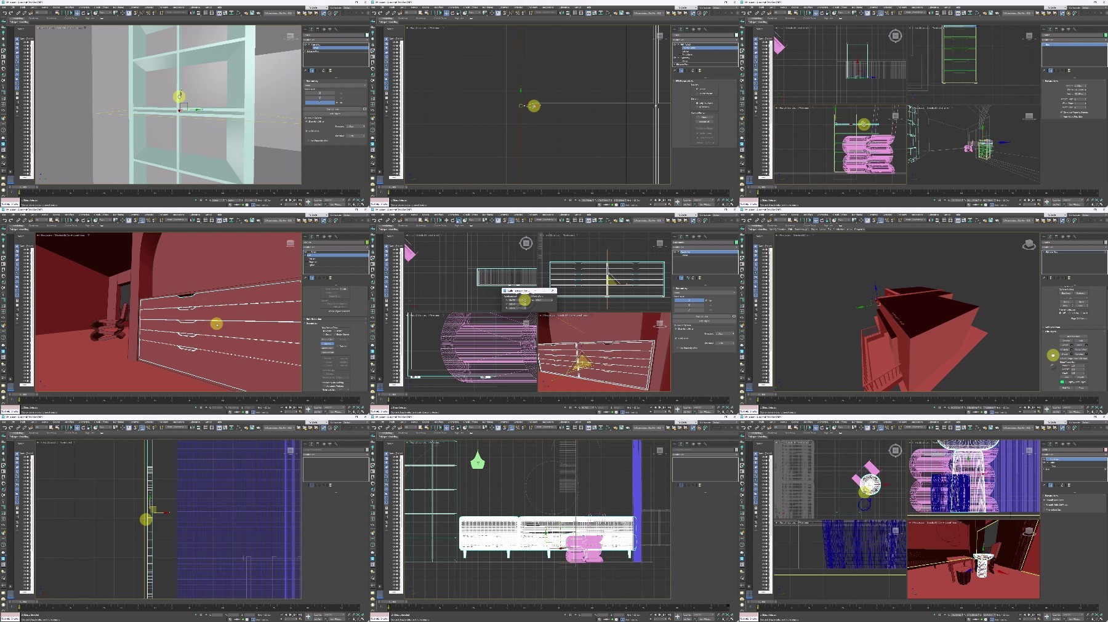Image resolution: width=1108 pixels, height=622 pixels.
Task: Top-left screenshot: open Selection Filter dropdown
Action: [41, 13]
